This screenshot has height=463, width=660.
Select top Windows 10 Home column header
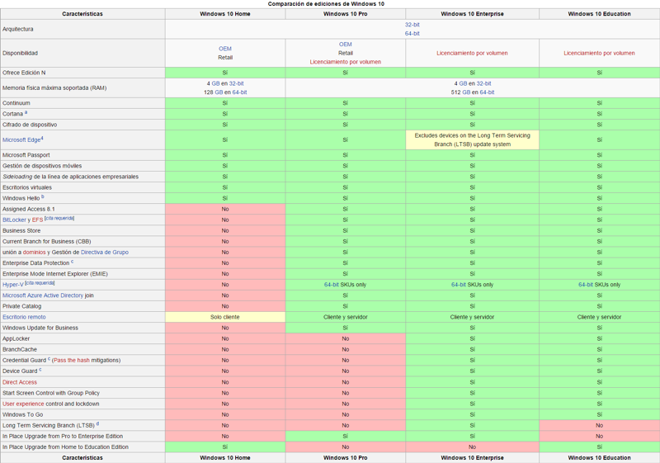click(x=225, y=14)
